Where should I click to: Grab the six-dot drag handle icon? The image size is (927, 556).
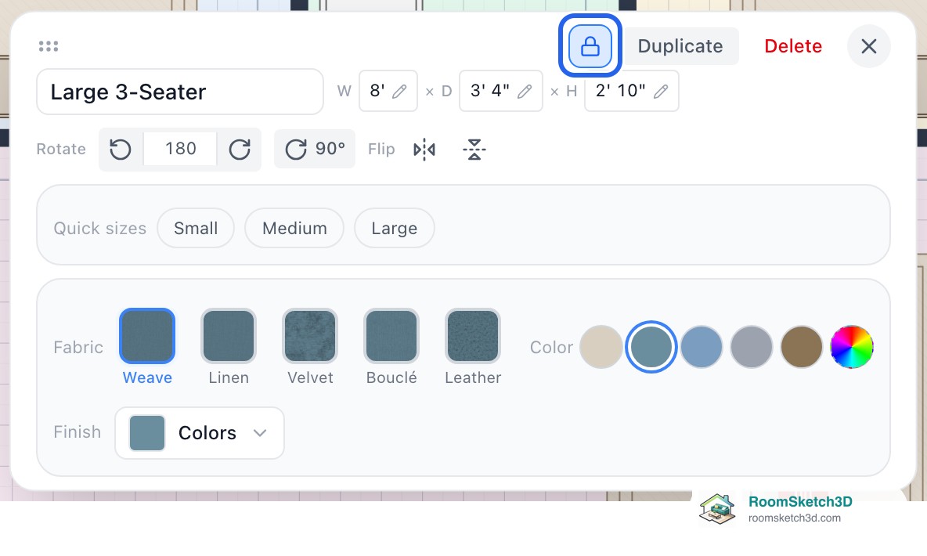pyautogui.click(x=49, y=46)
